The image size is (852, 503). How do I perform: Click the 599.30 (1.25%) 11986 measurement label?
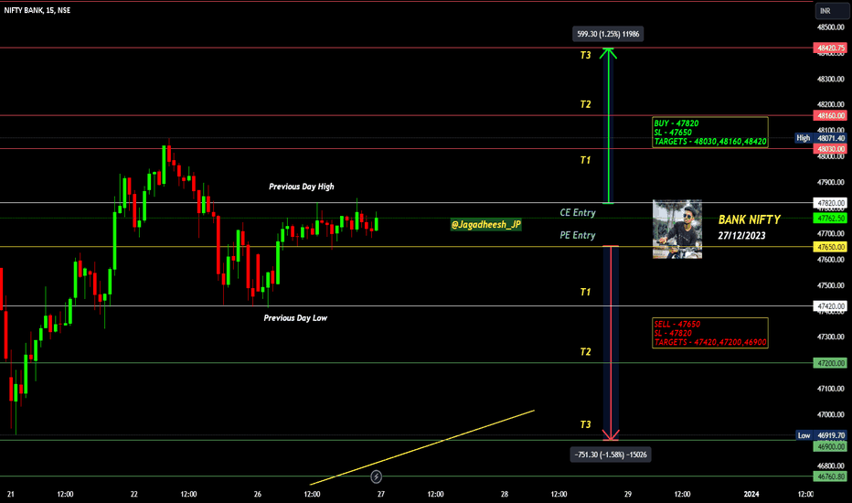[x=608, y=34]
